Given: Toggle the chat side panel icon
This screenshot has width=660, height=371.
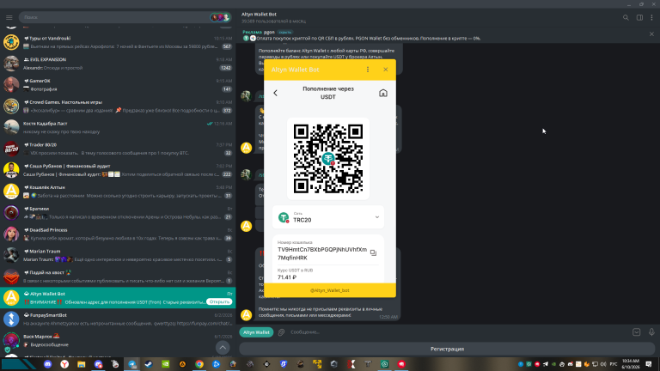Looking at the screenshot, I should (x=639, y=18).
